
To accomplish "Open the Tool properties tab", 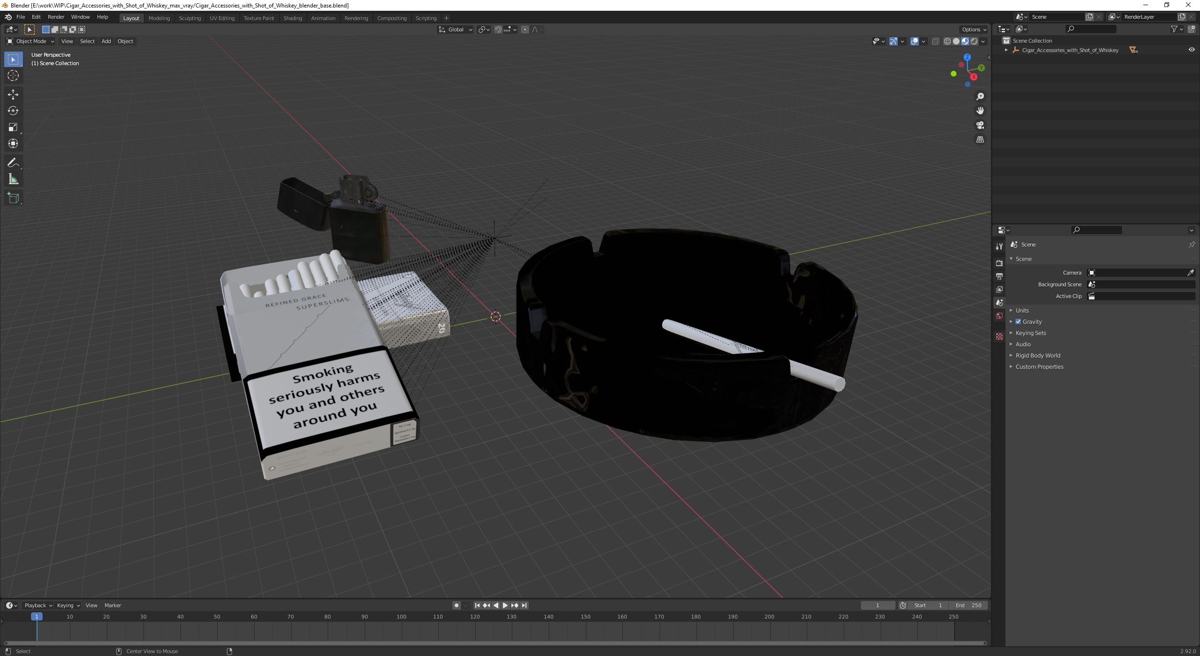I will [999, 246].
